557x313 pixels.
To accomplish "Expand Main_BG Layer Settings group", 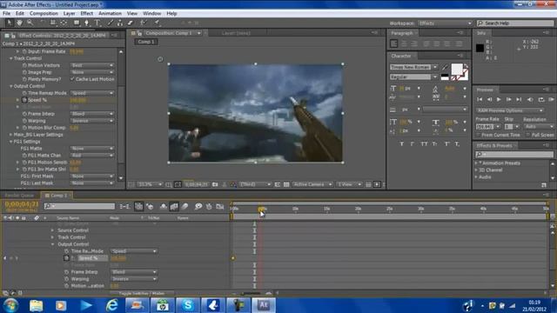I will [x=11, y=135].
